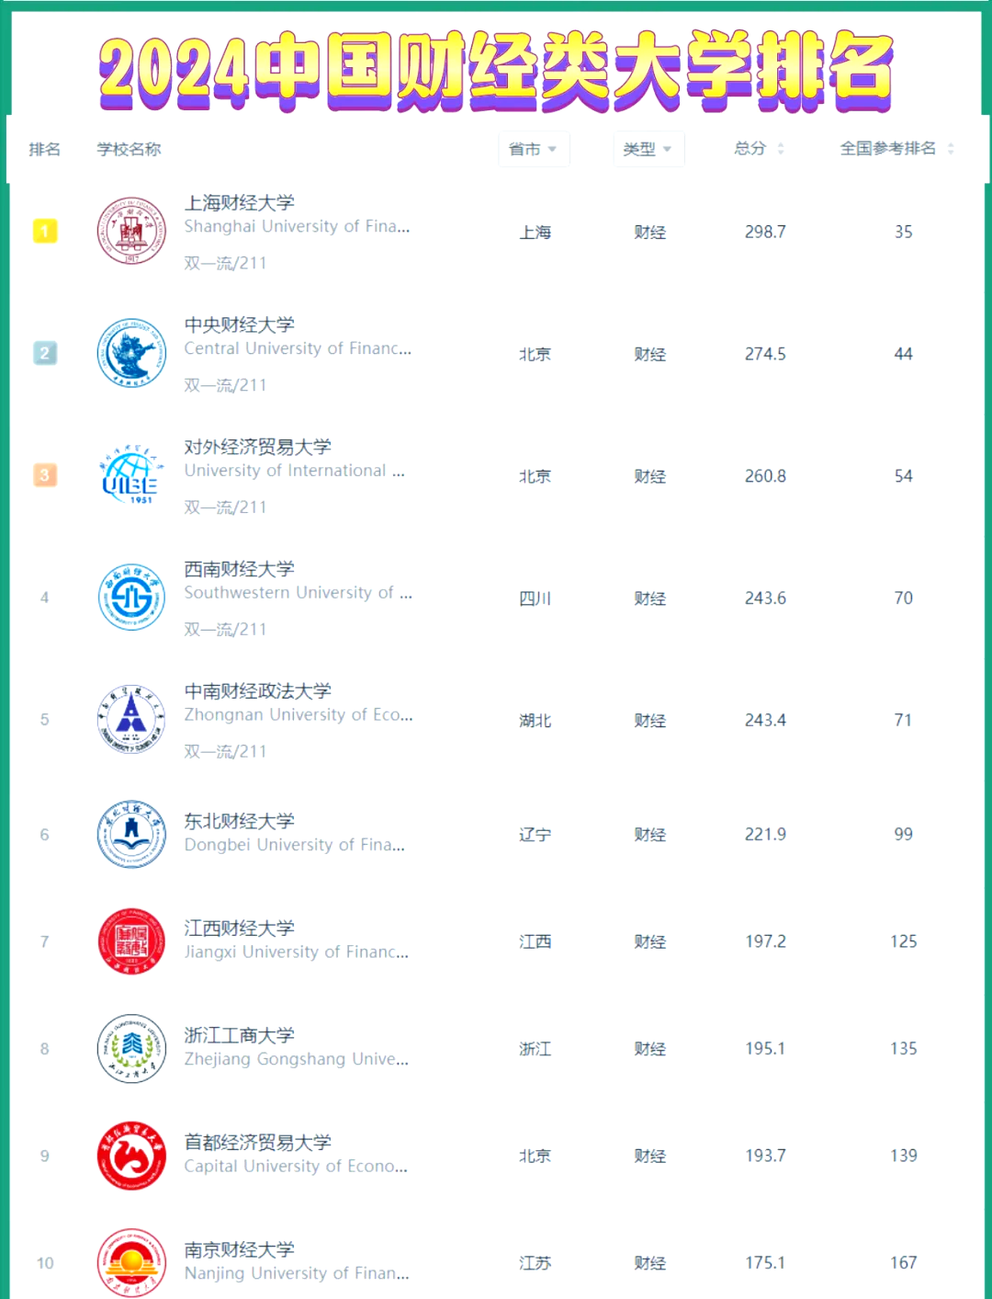Click the national rank 167 cell
This screenshot has width=992, height=1299.
tap(904, 1263)
